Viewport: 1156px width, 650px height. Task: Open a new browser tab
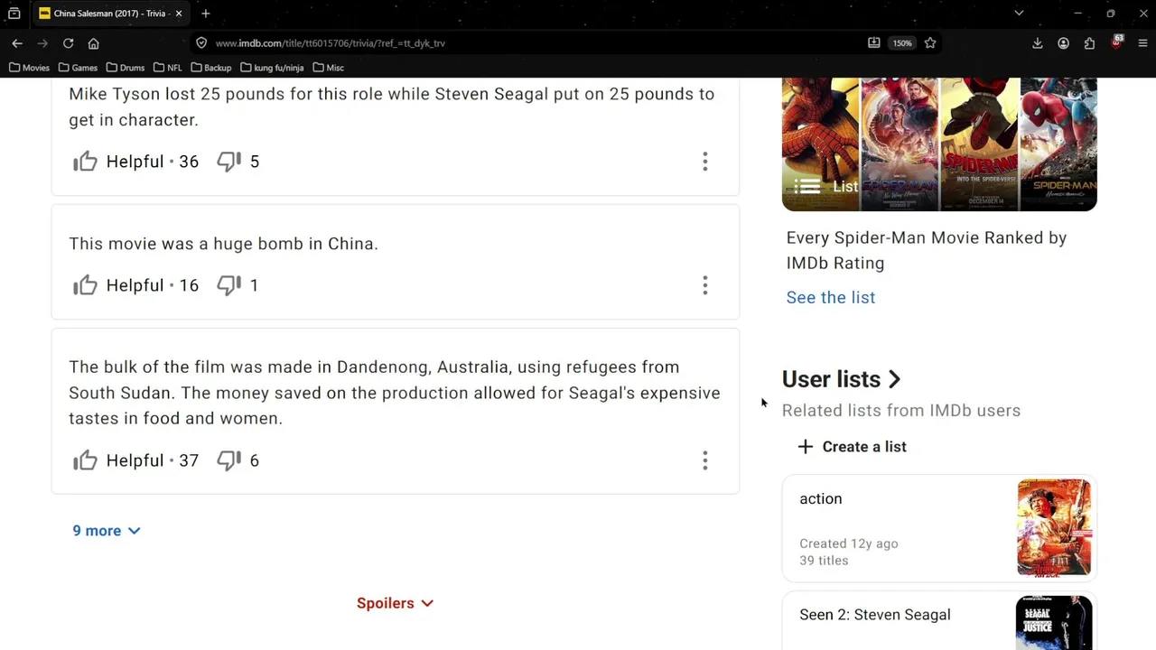click(206, 14)
